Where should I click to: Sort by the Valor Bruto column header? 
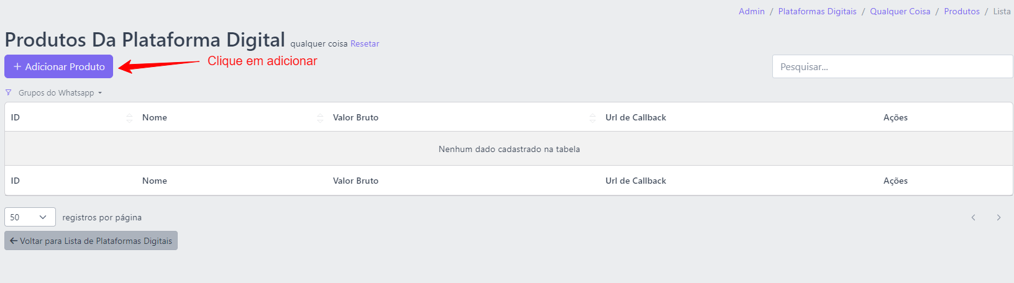[x=355, y=117]
